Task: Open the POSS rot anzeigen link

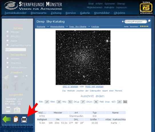Action: [94, 87]
